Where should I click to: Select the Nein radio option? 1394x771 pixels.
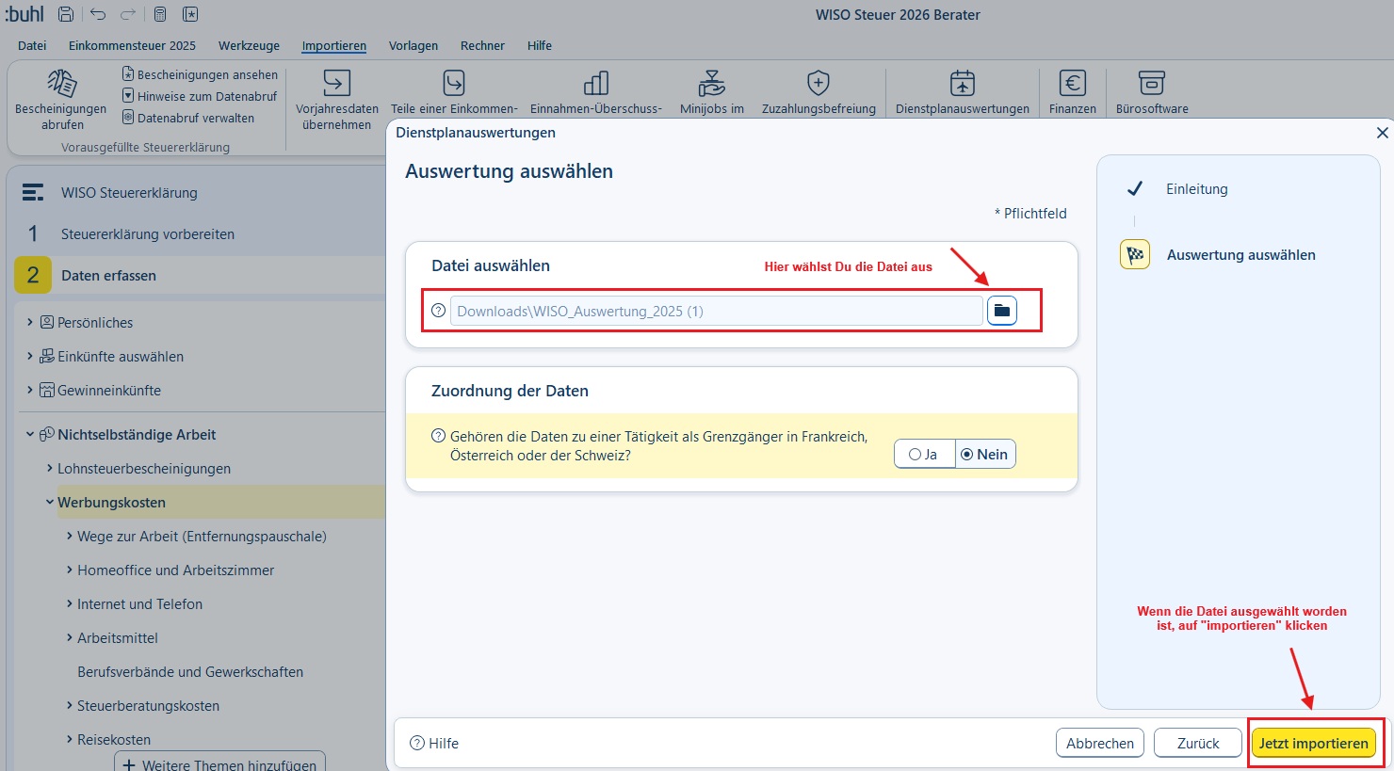[984, 454]
